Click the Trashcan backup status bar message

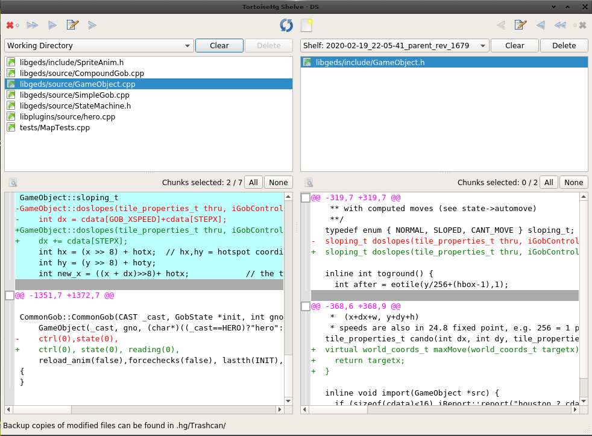(x=115, y=426)
